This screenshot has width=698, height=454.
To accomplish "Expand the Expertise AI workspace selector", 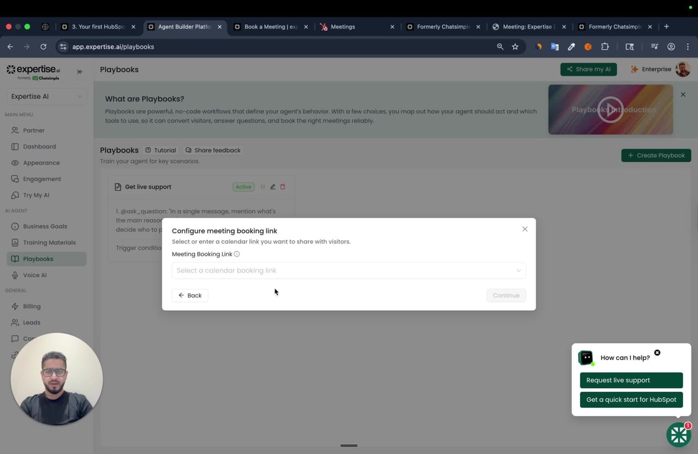I will [x=46, y=96].
